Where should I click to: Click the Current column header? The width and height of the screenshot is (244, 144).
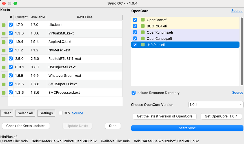point(21,17)
